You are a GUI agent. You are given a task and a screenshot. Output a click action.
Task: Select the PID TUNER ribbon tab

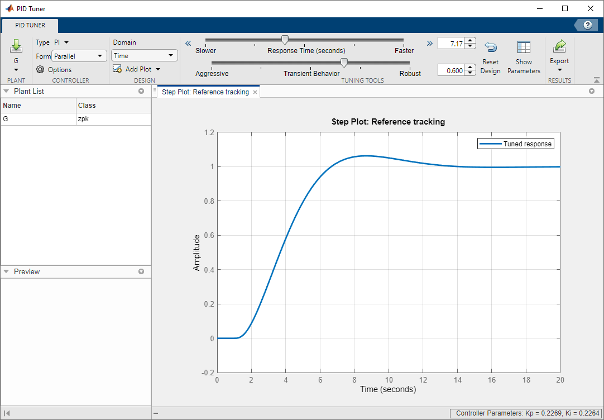click(30, 25)
